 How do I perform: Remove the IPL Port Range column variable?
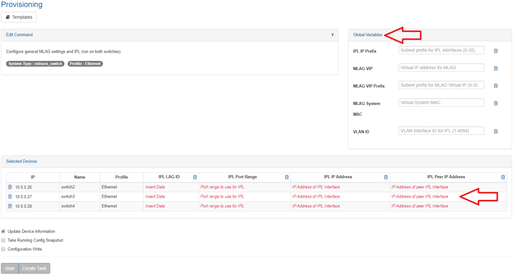[x=287, y=177]
